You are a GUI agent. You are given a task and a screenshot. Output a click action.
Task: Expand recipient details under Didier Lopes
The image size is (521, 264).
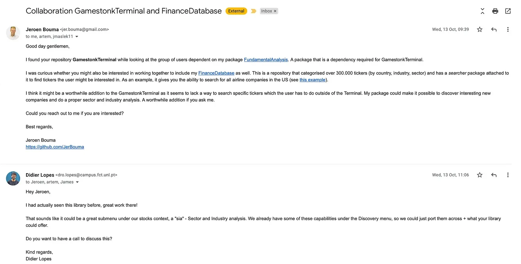coord(77,182)
